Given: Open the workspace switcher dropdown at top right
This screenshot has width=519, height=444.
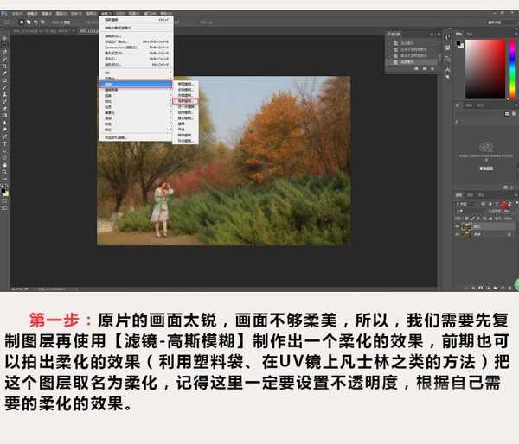Looking at the screenshot, I should coord(495,23).
